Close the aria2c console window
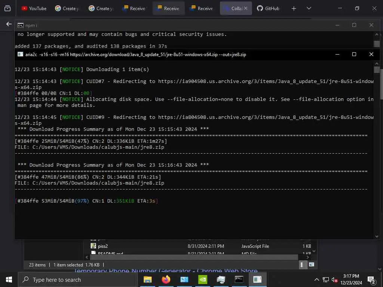 [371, 54]
